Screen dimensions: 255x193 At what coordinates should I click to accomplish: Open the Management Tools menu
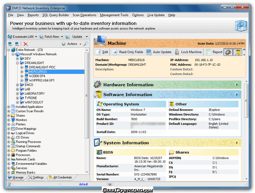click(114, 15)
